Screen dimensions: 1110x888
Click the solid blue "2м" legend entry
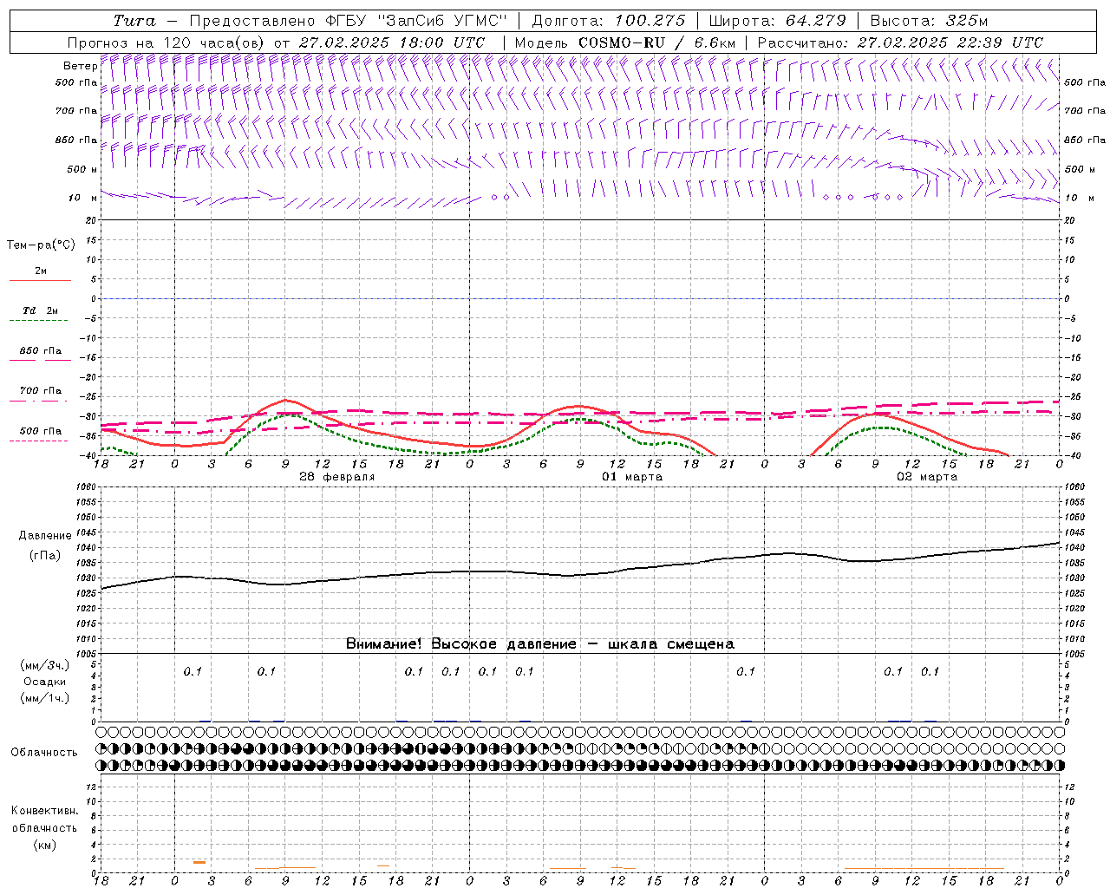(x=40, y=271)
